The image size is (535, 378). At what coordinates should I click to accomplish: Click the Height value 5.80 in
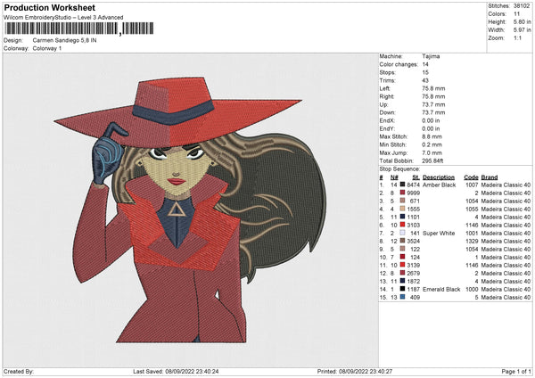[522, 21]
